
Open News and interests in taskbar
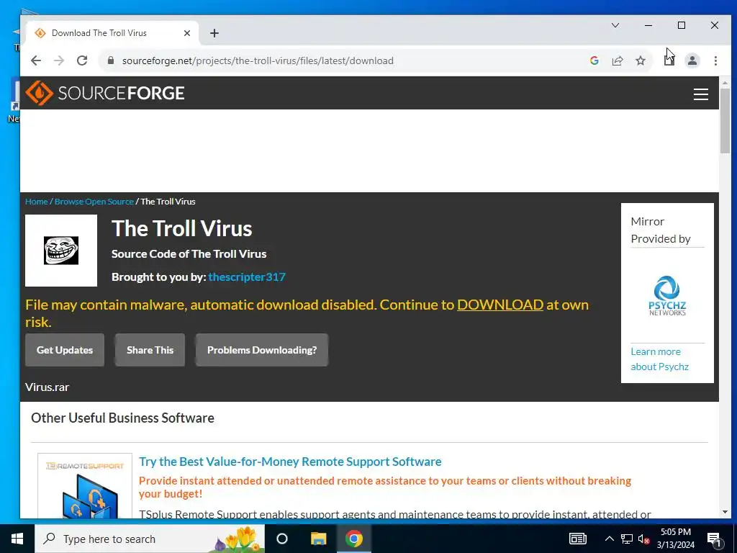(578, 539)
